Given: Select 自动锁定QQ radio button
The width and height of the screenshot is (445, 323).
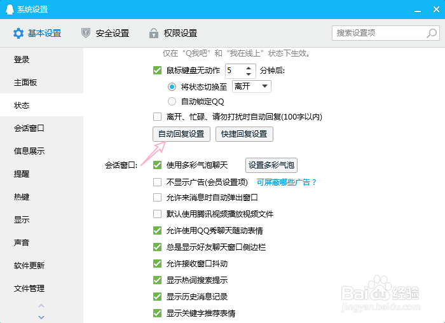Looking at the screenshot, I should coord(172,101).
